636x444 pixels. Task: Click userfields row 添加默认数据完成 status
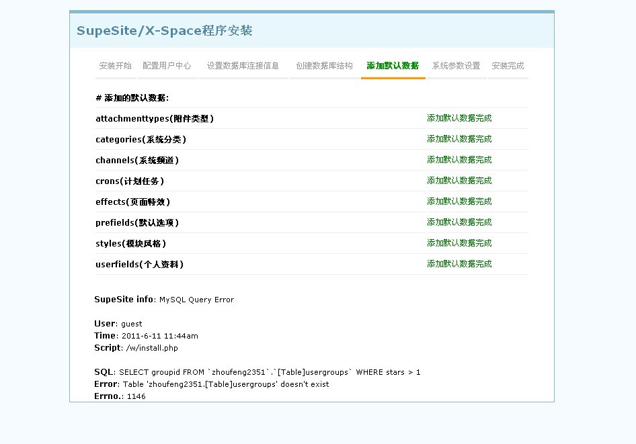click(x=459, y=264)
